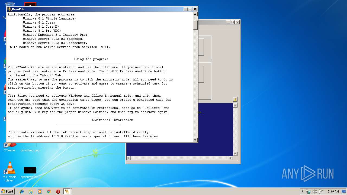Viewport: 347px width, 195px height.
Task: Open the volume tray icon
Action: [315, 191]
